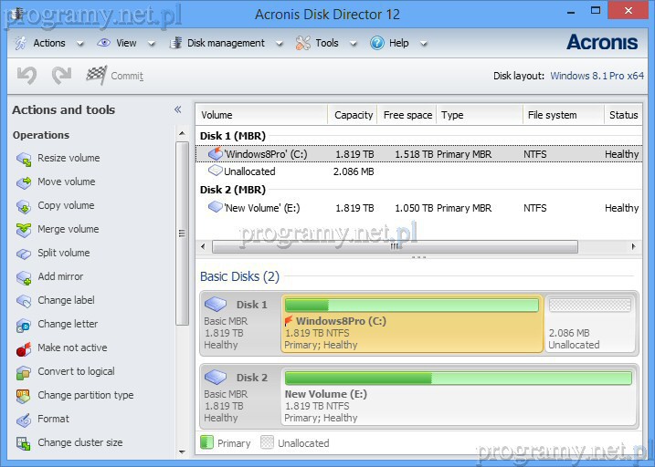Collapse the Actions and tools panel

click(x=178, y=109)
